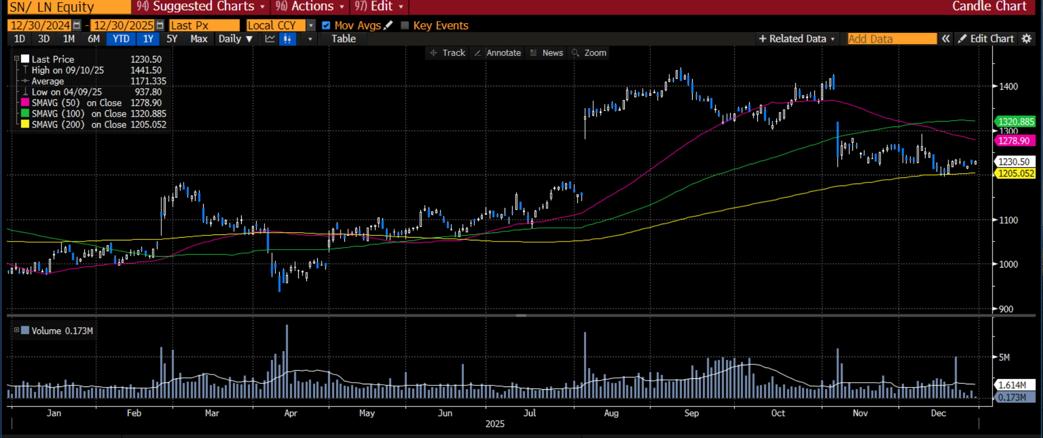Expand the Daily periodicity dropdown

coord(236,39)
